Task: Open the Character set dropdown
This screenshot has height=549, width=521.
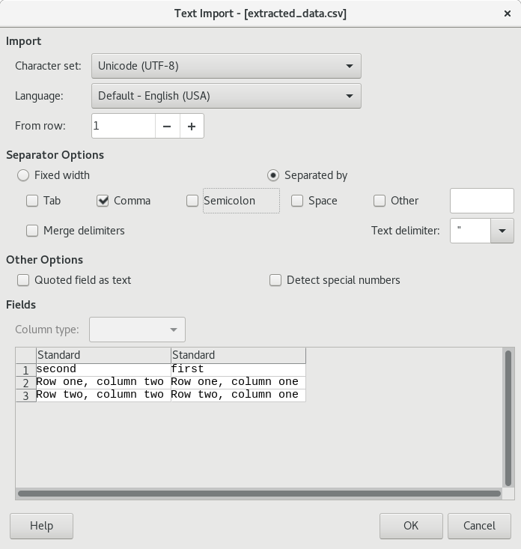Action: pyautogui.click(x=226, y=66)
